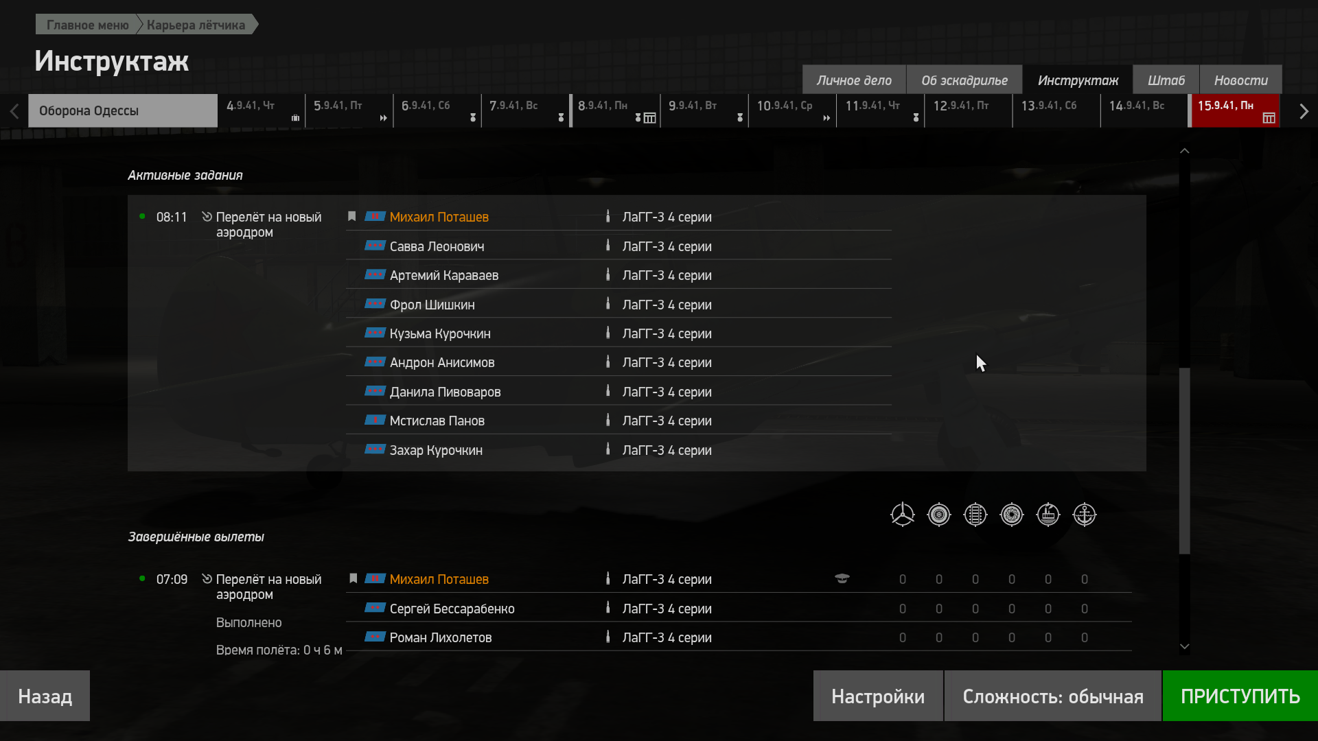
Task: Click the turbine-shaped target column icon
Action: tap(1011, 515)
